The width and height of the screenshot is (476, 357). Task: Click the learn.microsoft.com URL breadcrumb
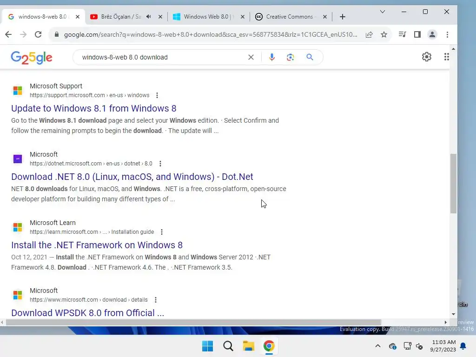click(92, 232)
